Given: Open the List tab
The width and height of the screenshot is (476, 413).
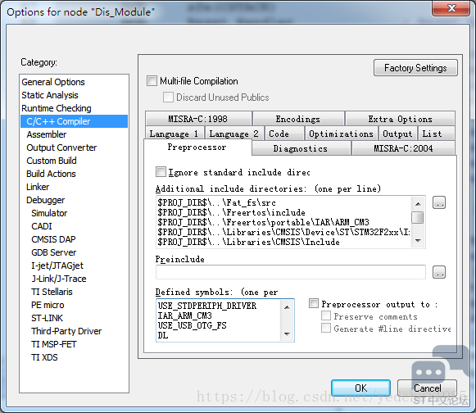Looking at the screenshot, I should (x=436, y=134).
